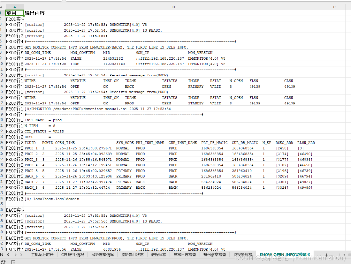Go to previous sheet with left arrow
351x264 pixels.
(8, 255)
